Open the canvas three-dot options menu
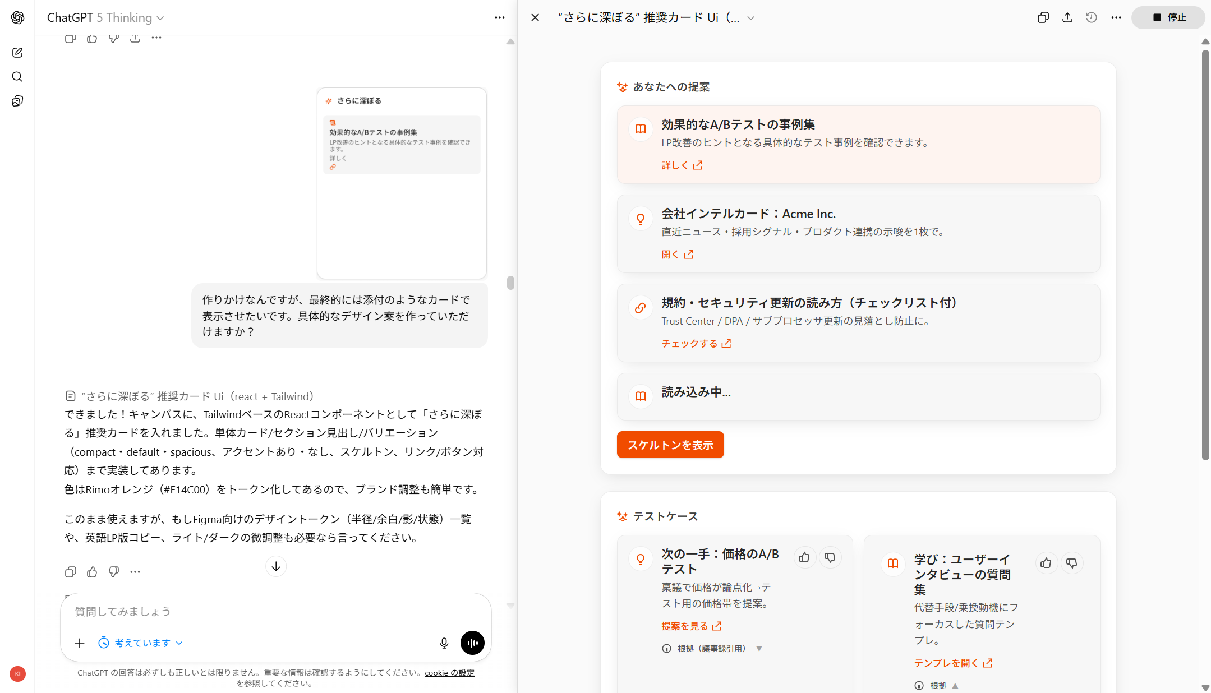This screenshot has width=1211, height=693. coord(1116,17)
